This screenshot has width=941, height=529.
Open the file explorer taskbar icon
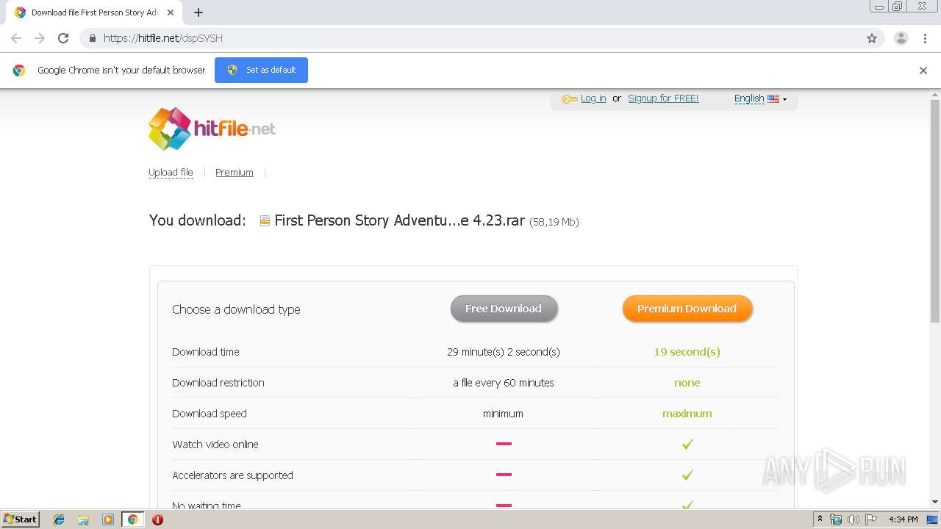pyautogui.click(x=83, y=519)
